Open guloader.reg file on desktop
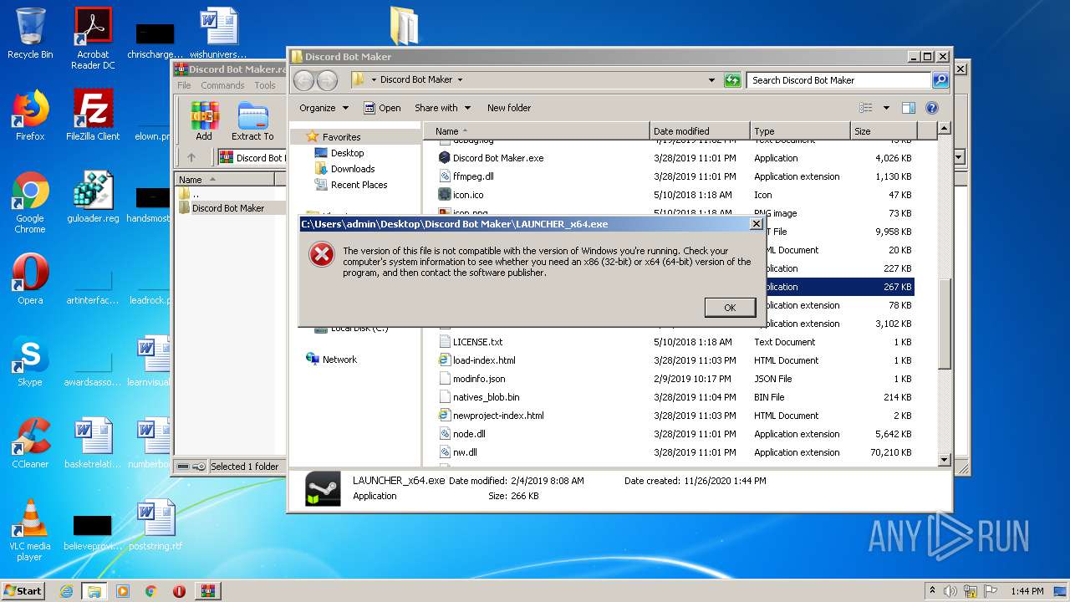Screen dimensions: 1070x602 click(x=93, y=197)
